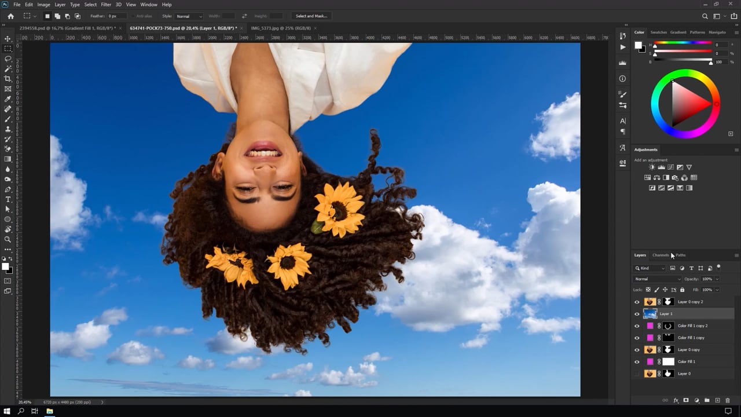Open the Style dropdown in options bar
741x417 pixels.
(189, 16)
